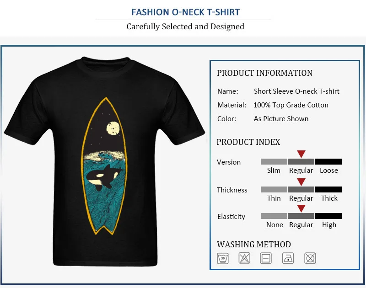
Task: Click the do-not-tumble-dry icon
Action: (310, 258)
